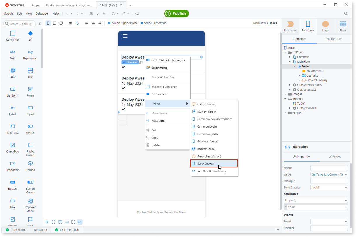Switch to the Processes layer icon

pos(290,26)
